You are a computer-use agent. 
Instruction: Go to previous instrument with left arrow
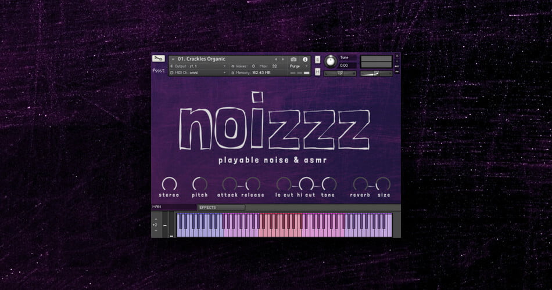coord(275,59)
